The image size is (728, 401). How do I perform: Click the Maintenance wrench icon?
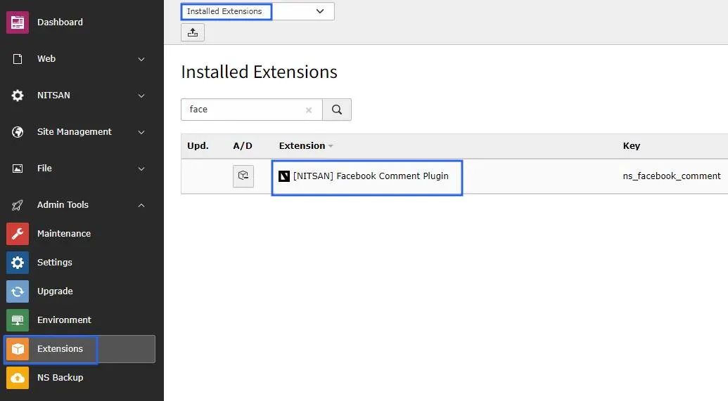click(17, 234)
